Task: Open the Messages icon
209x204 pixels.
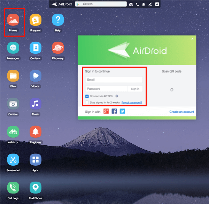Action: click(x=13, y=48)
